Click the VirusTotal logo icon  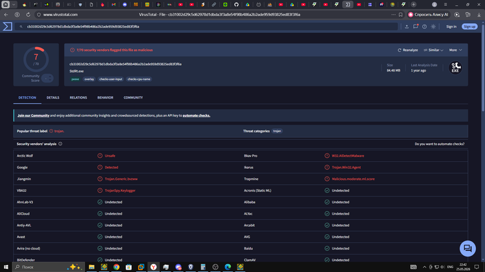click(7, 26)
